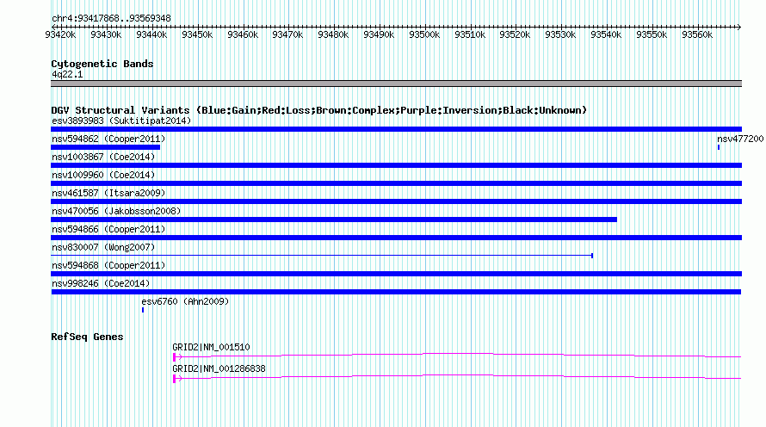Open the nsv1003867 (Coe2014) label
This screenshot has width=766, height=427.
(103, 157)
